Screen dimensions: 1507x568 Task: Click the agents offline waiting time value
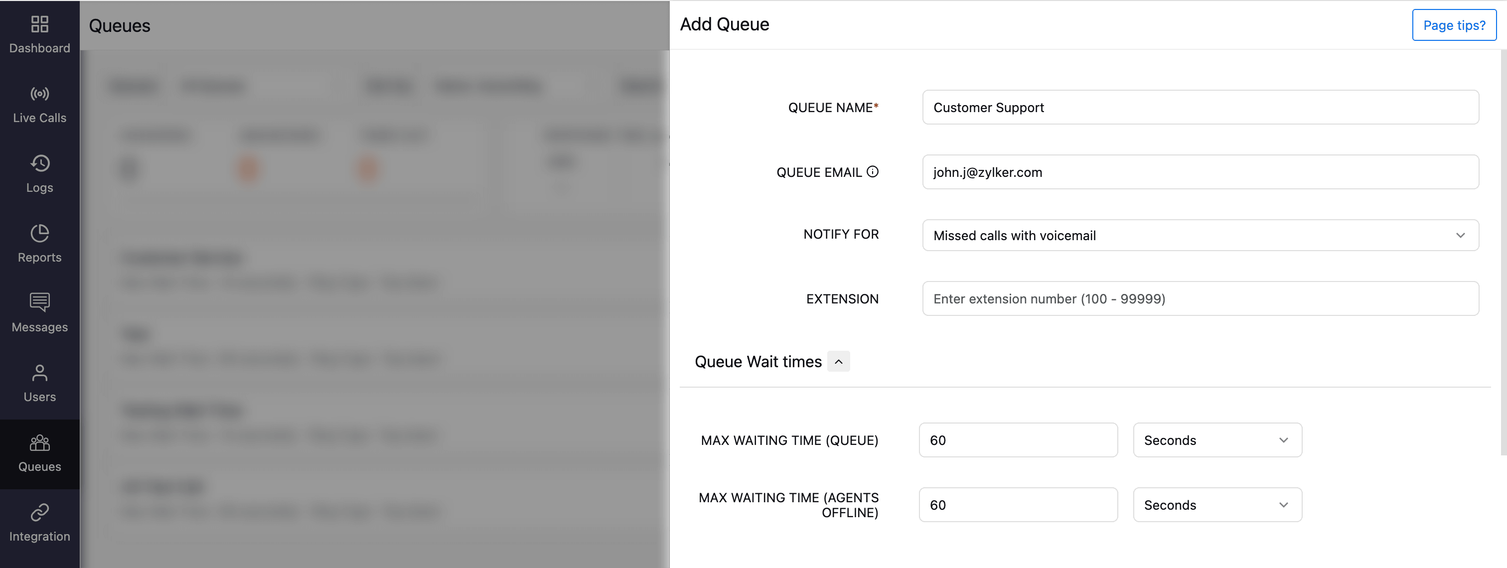[x=1017, y=505]
